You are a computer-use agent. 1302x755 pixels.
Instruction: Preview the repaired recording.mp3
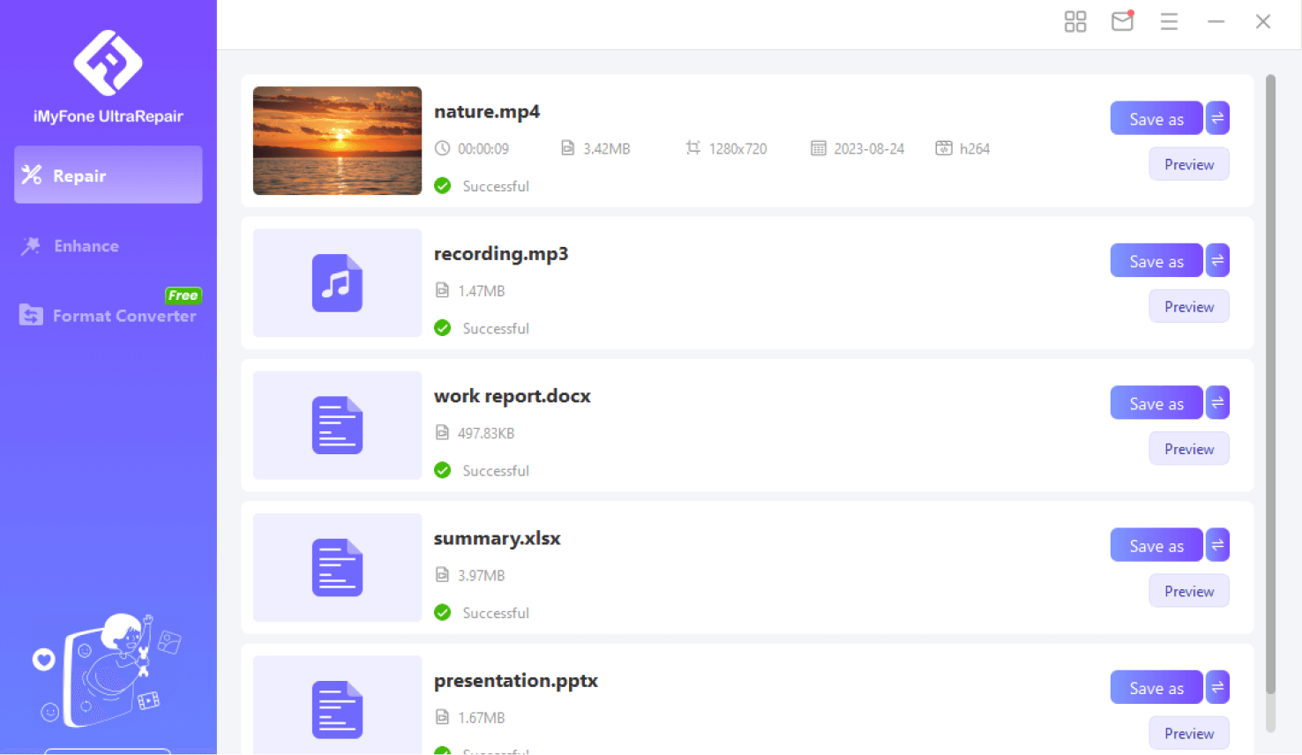coord(1188,306)
